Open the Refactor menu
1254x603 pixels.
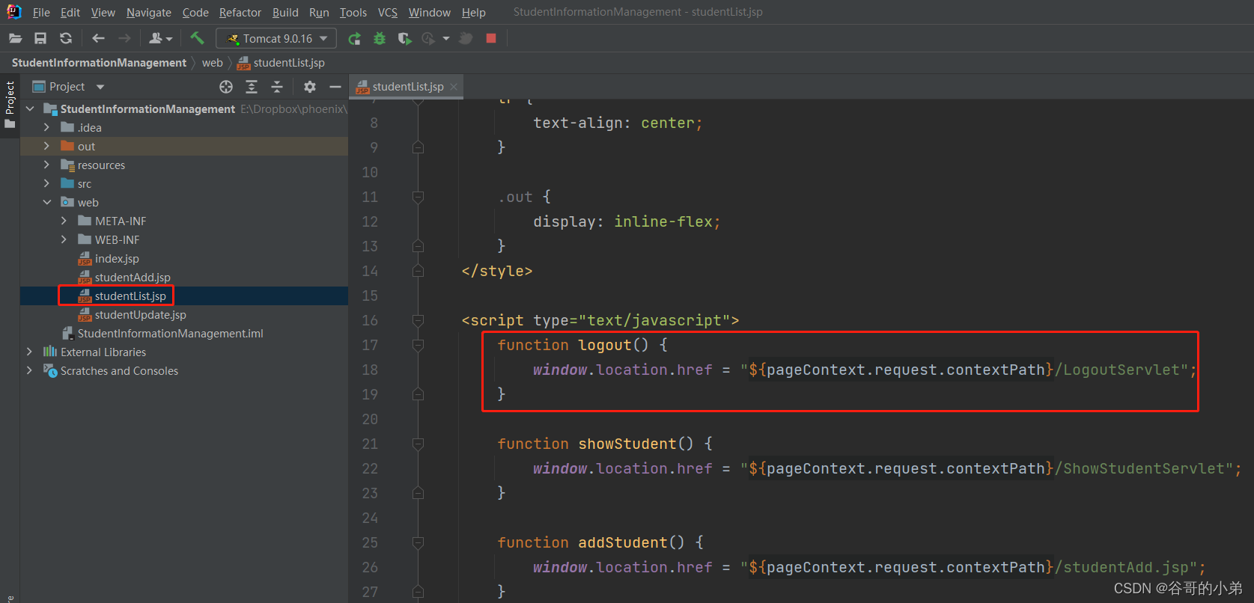[240, 12]
